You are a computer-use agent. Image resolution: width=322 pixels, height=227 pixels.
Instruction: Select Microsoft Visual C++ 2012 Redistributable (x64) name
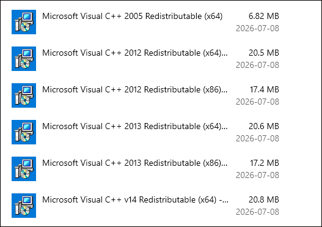[x=135, y=53]
